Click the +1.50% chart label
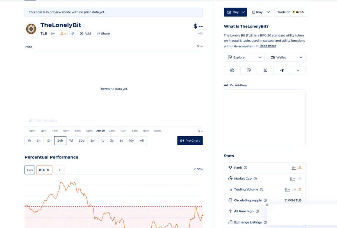Image resolution: width=337 pixels, height=228 pixels. [198, 169]
